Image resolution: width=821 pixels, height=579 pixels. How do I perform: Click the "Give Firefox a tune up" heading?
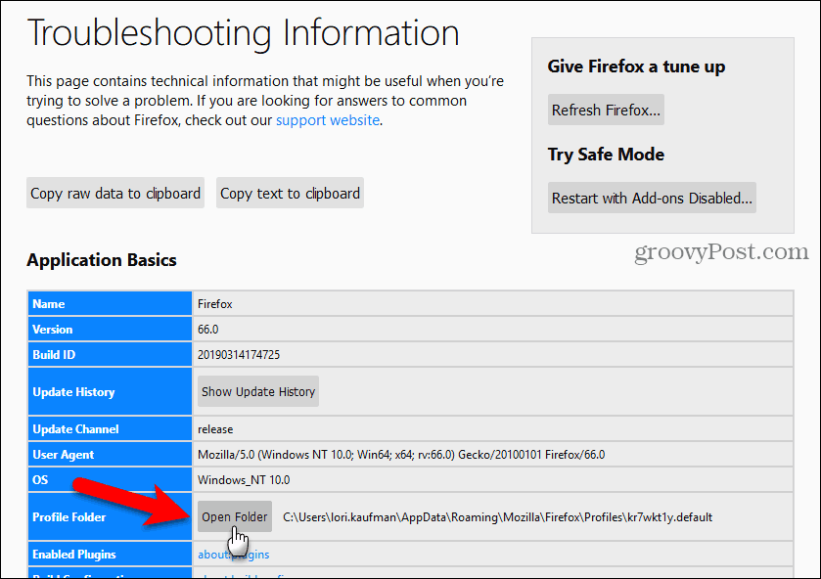[636, 67]
